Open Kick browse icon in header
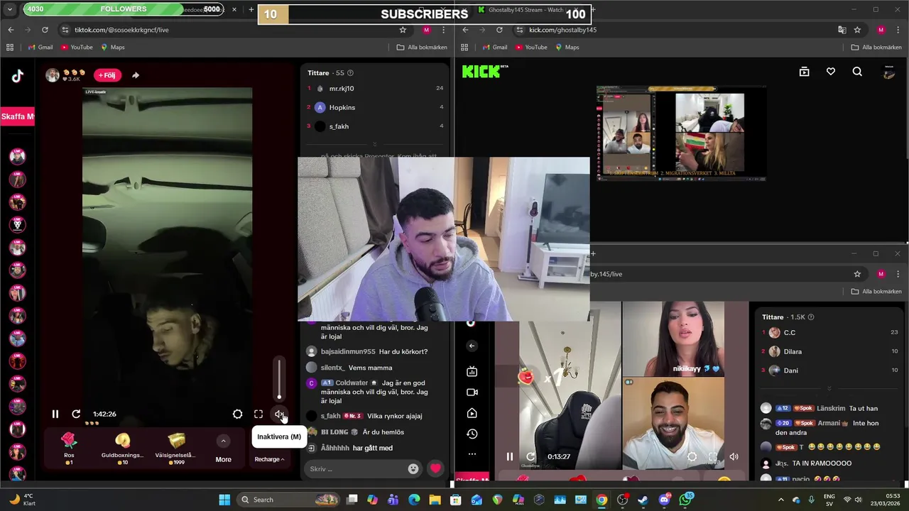The width and height of the screenshot is (909, 511). (x=804, y=72)
